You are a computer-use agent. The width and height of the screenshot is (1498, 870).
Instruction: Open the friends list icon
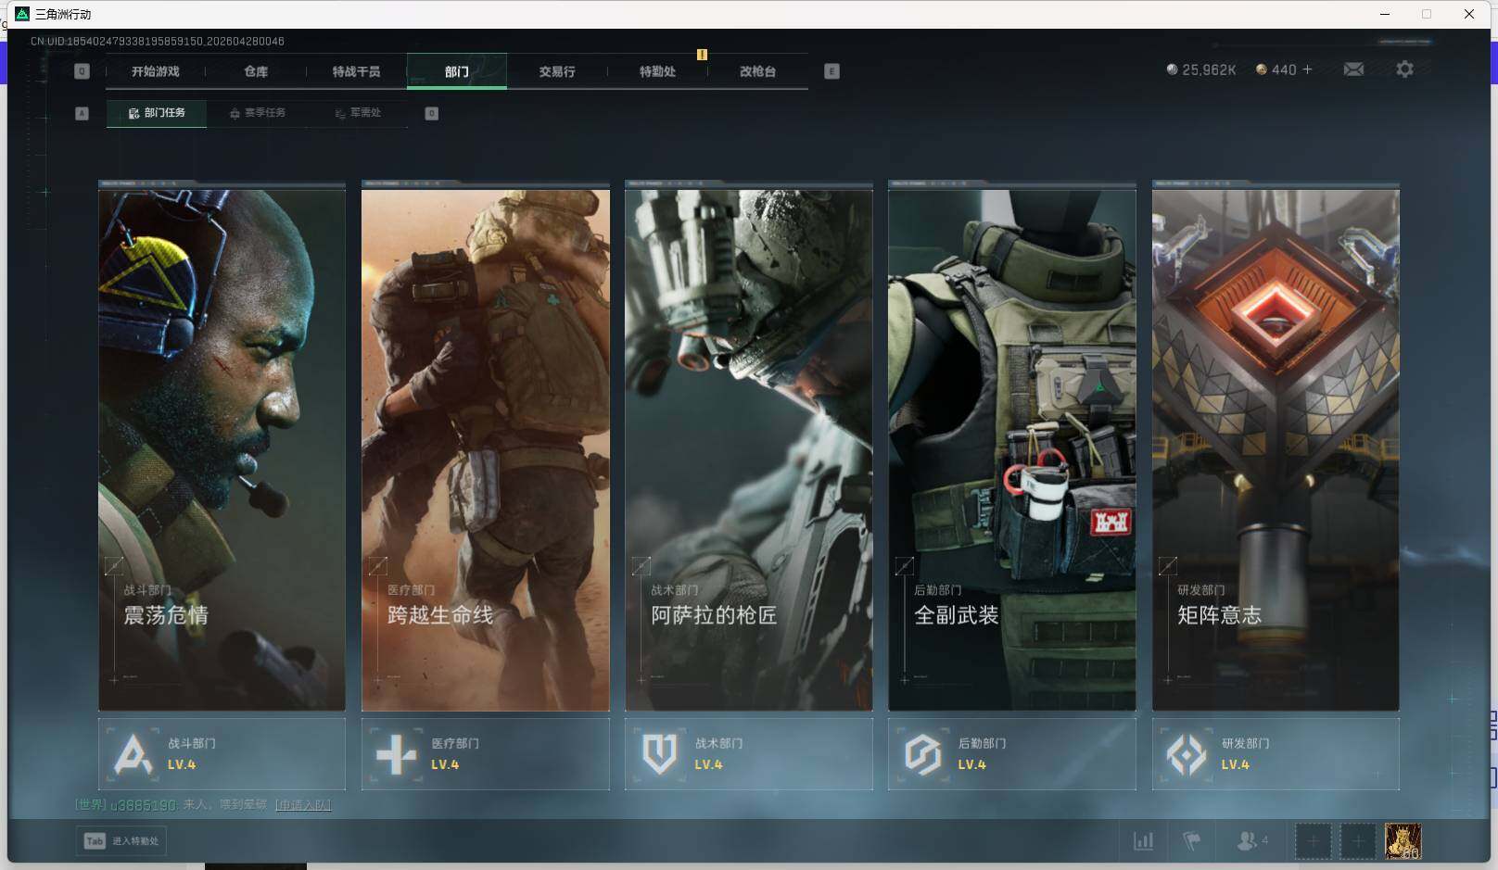pyautogui.click(x=1251, y=841)
